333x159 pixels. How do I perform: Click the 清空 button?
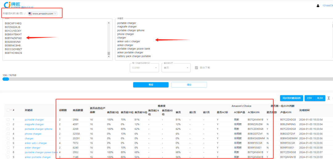point(189,85)
